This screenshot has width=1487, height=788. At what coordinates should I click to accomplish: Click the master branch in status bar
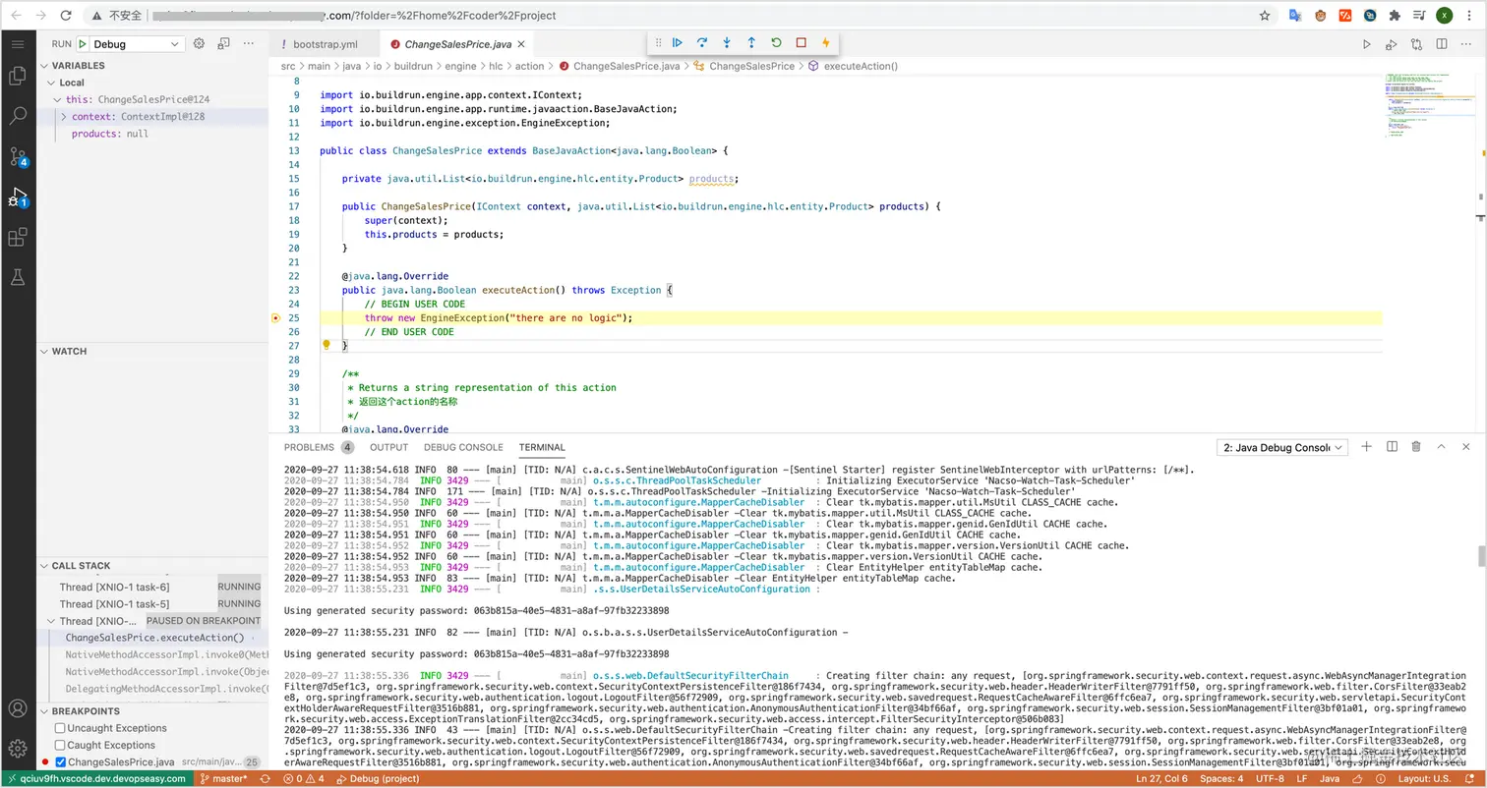(x=223, y=778)
